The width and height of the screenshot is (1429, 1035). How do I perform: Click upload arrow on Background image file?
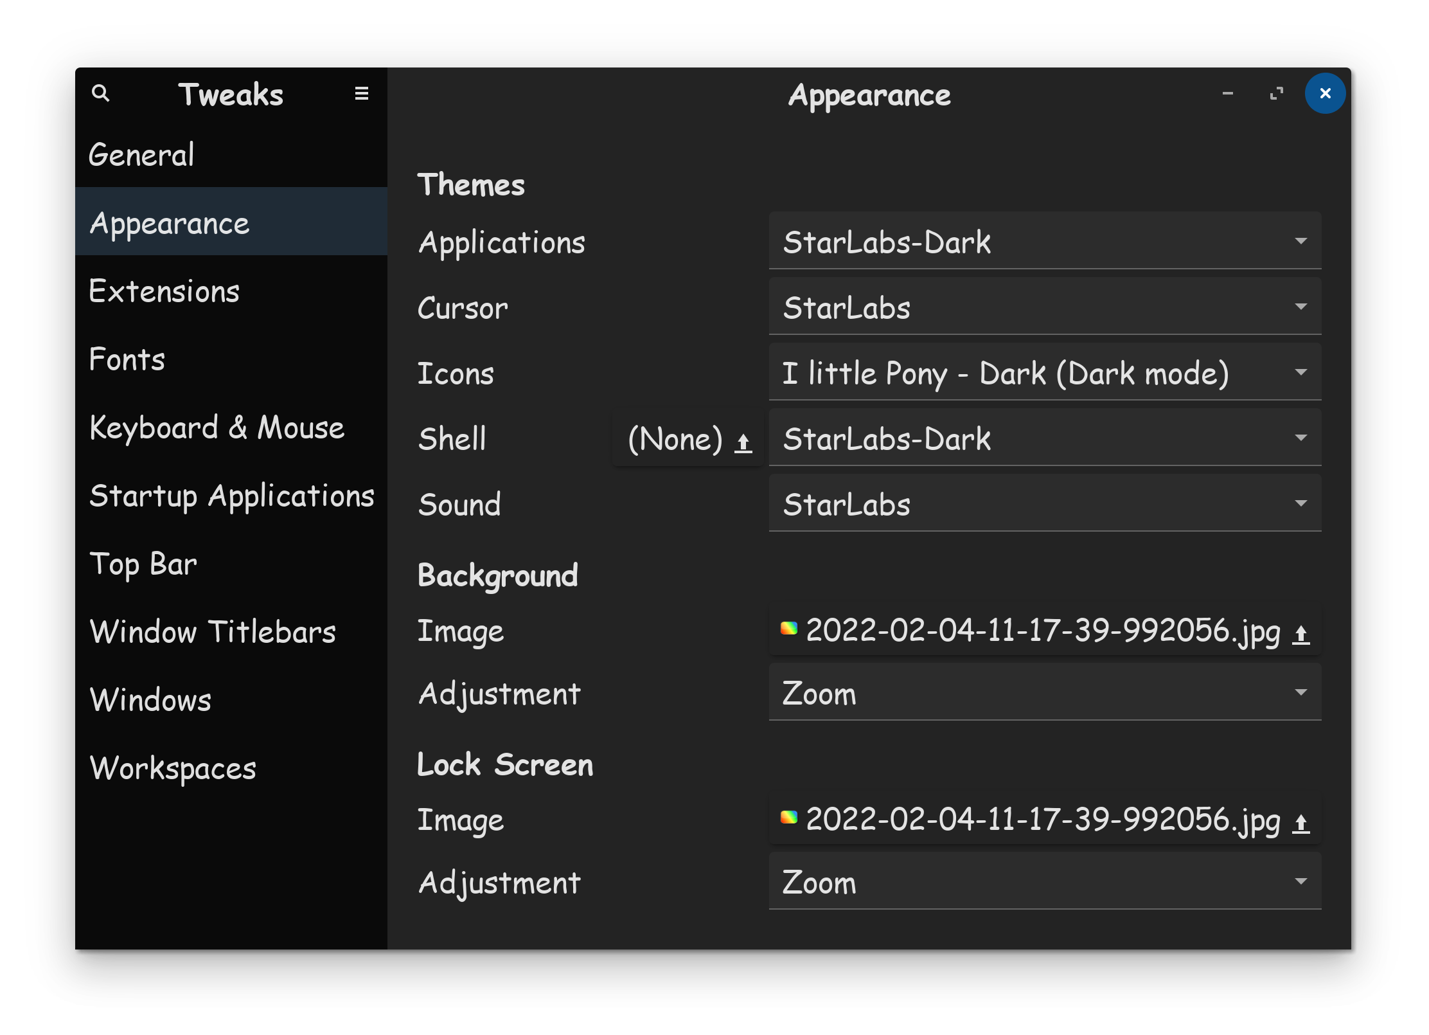pyautogui.click(x=1301, y=634)
